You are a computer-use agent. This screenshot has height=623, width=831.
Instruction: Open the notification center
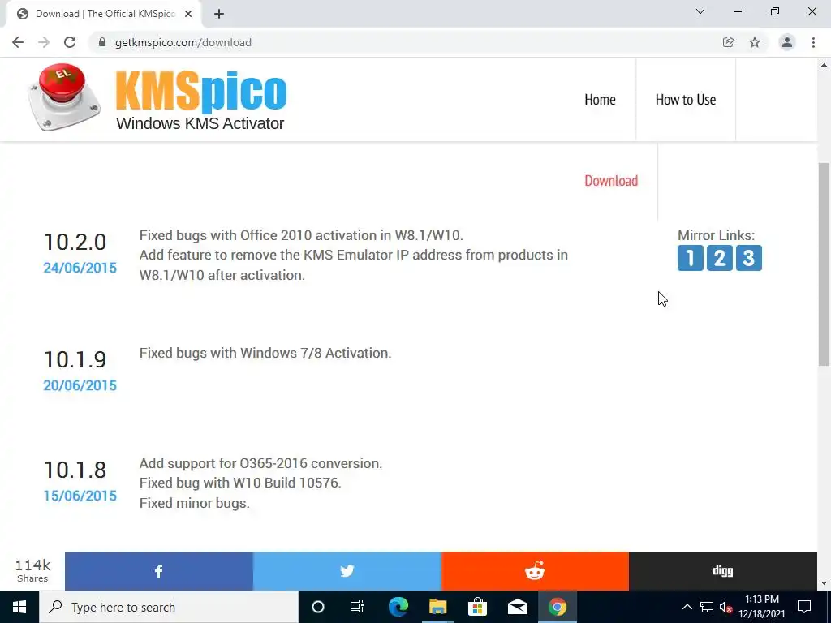click(x=804, y=607)
